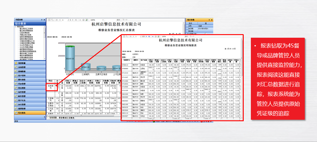Click the 我的收藏 star icon
Viewport: 317px width, 142px height.
[x=16, y=63]
